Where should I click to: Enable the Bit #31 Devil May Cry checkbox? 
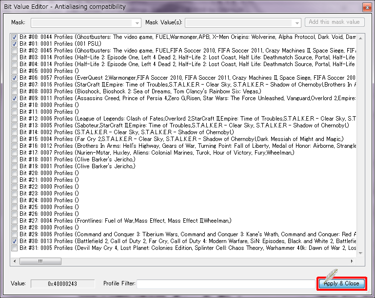tap(14, 248)
